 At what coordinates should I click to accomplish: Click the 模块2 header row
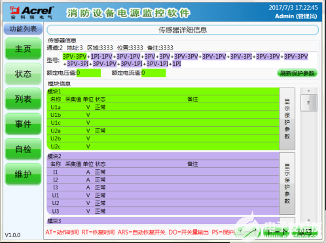pos(163,156)
